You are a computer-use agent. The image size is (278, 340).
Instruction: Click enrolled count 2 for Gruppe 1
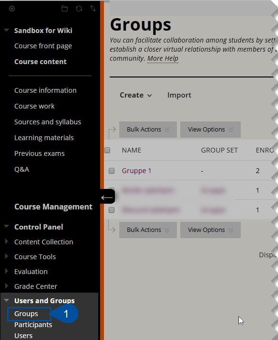point(257,171)
